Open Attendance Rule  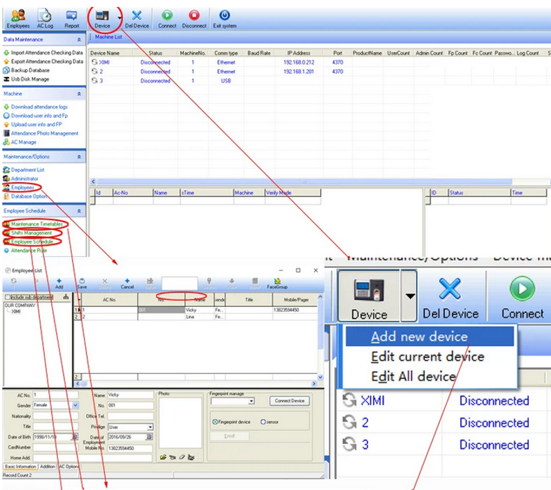[x=25, y=251]
